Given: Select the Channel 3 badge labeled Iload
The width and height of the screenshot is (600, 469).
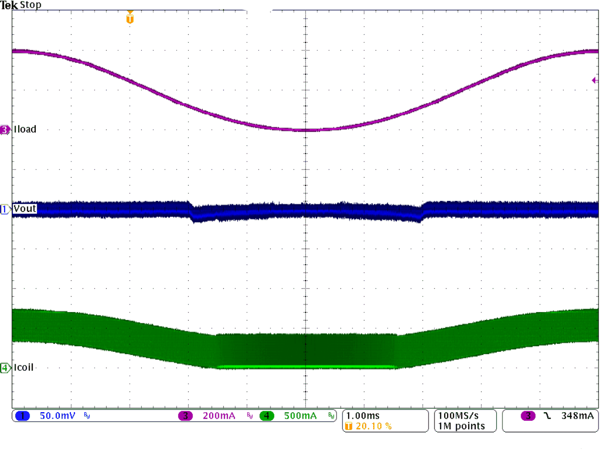Looking at the screenshot, I should (5, 129).
